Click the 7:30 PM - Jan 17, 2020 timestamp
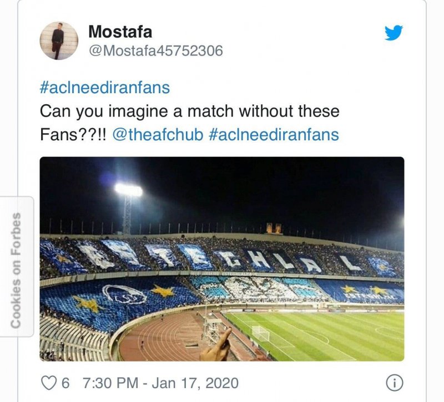This screenshot has width=444, height=402. [160, 383]
